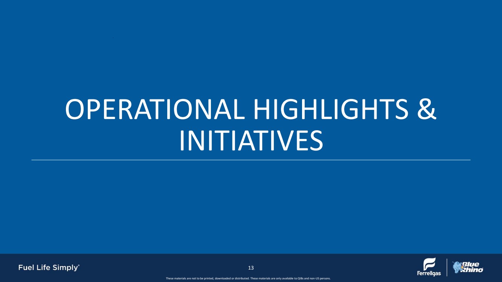
Task: Click the registered mark after "Simply"
Action: point(78,266)
